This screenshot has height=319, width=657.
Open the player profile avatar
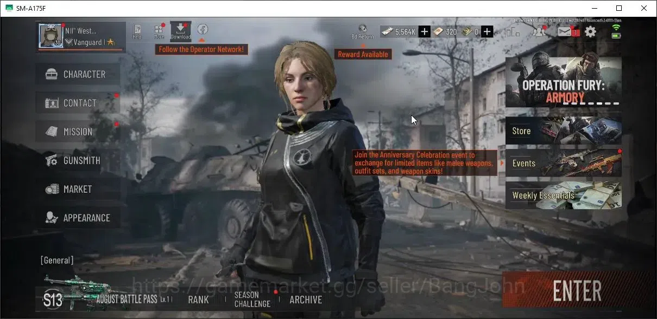(50, 36)
